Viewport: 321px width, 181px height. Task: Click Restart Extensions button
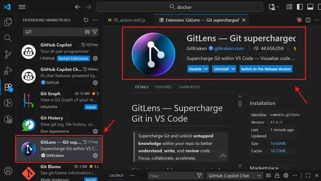[73, 58]
